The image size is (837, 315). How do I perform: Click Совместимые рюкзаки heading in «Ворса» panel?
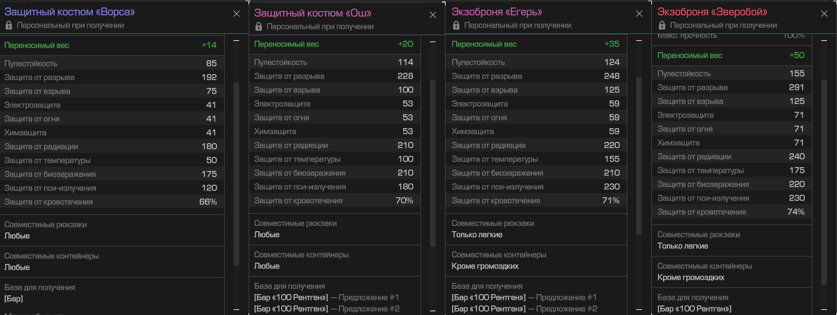tap(45, 224)
